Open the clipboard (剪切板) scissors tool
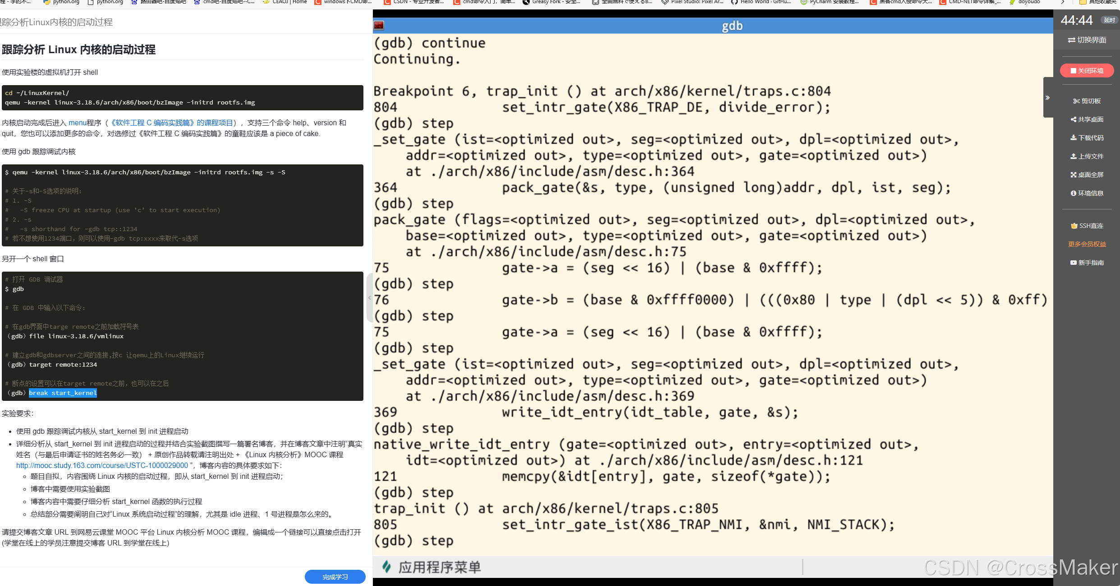 coord(1087,101)
